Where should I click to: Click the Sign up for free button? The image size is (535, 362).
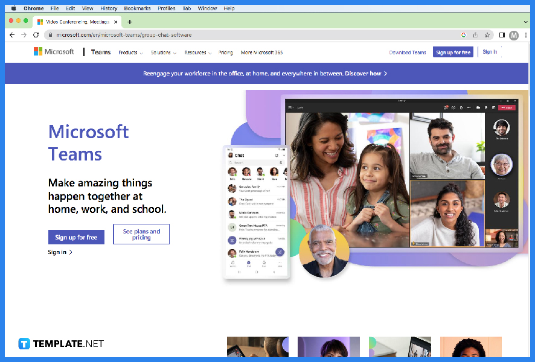pyautogui.click(x=76, y=237)
